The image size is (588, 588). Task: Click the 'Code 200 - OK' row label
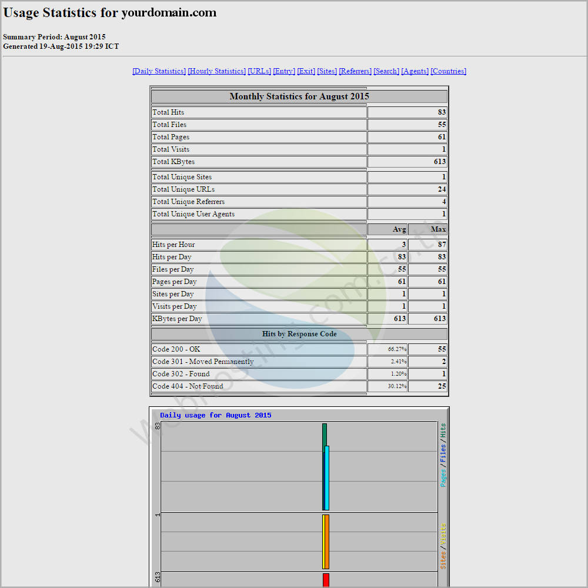pyautogui.click(x=176, y=349)
